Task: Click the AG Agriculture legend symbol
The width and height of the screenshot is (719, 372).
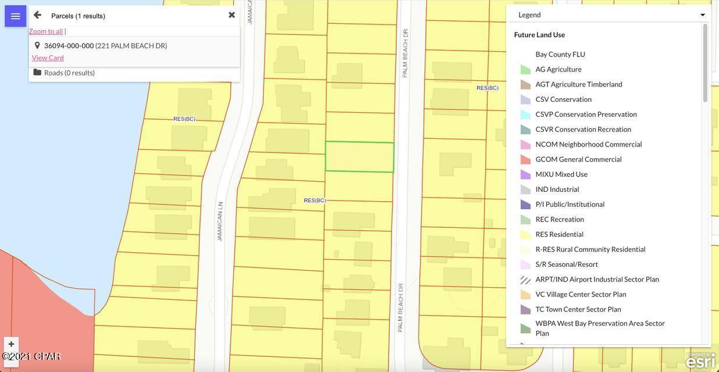Action: click(x=525, y=69)
